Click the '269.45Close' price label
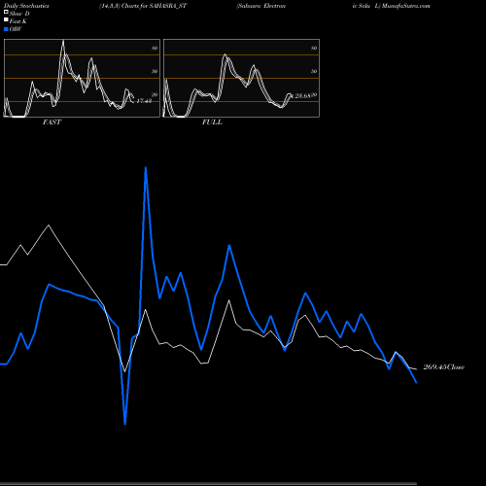486x486 pixels. coord(444,367)
